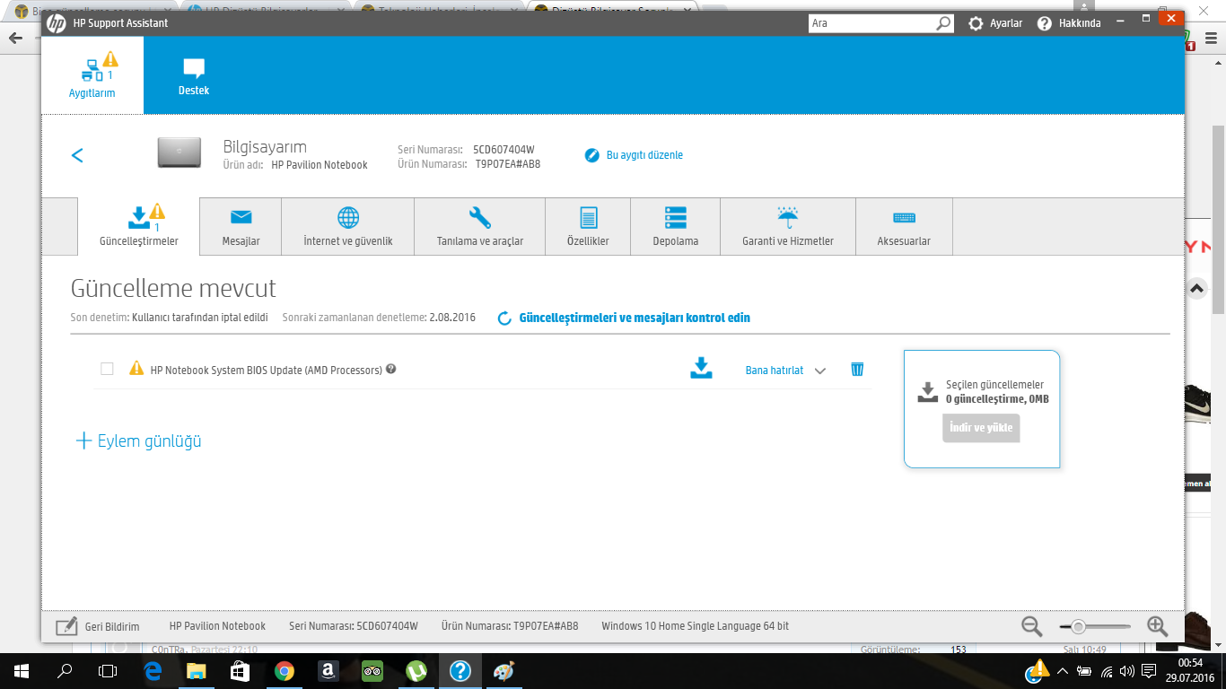1226x689 pixels.
Task: Click Güncelleştirmeleri ve mesajları kontrol edin
Action: coord(624,318)
